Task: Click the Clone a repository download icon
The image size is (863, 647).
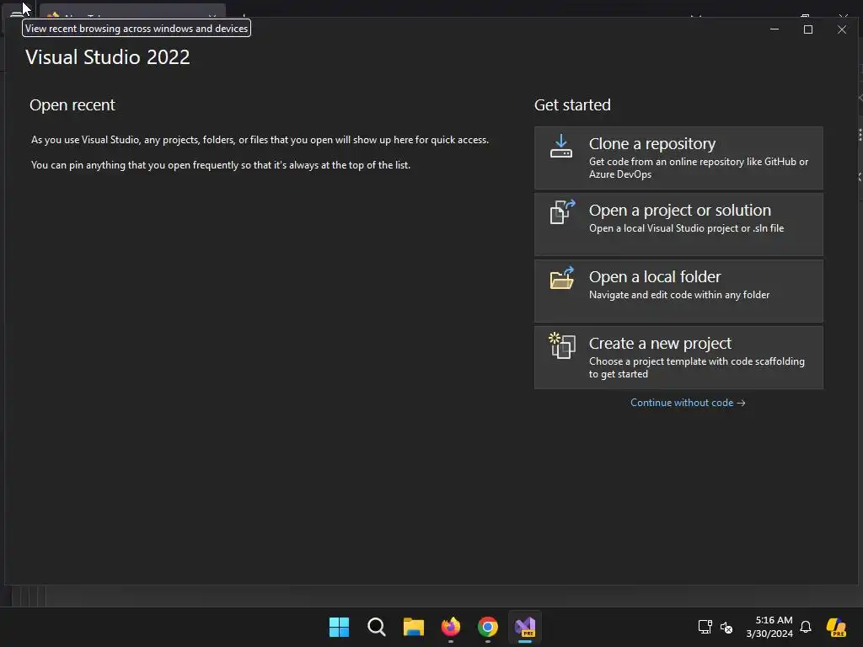Action: point(560,146)
